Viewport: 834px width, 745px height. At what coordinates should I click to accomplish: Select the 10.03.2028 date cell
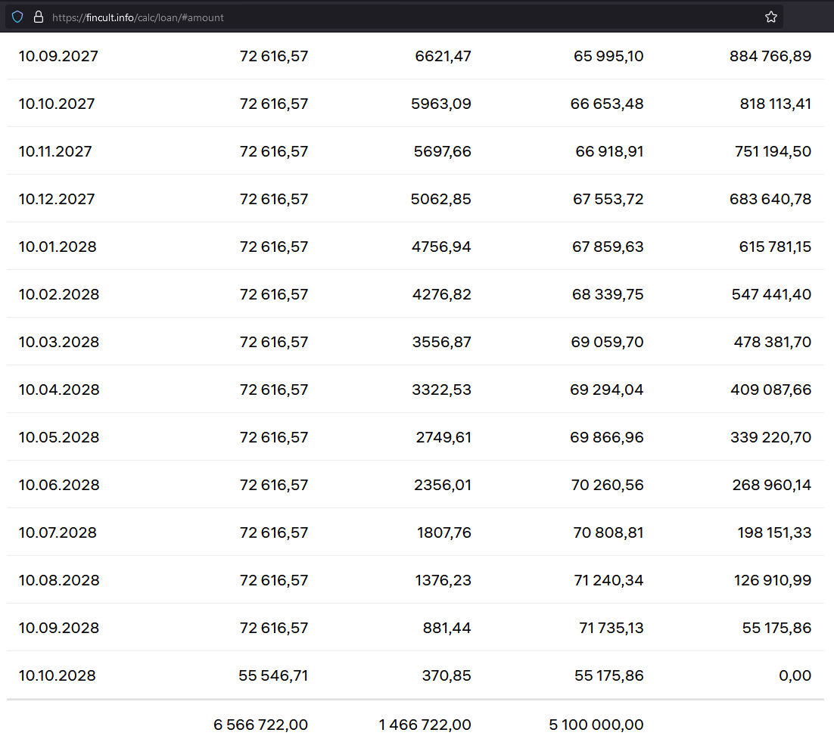59,342
